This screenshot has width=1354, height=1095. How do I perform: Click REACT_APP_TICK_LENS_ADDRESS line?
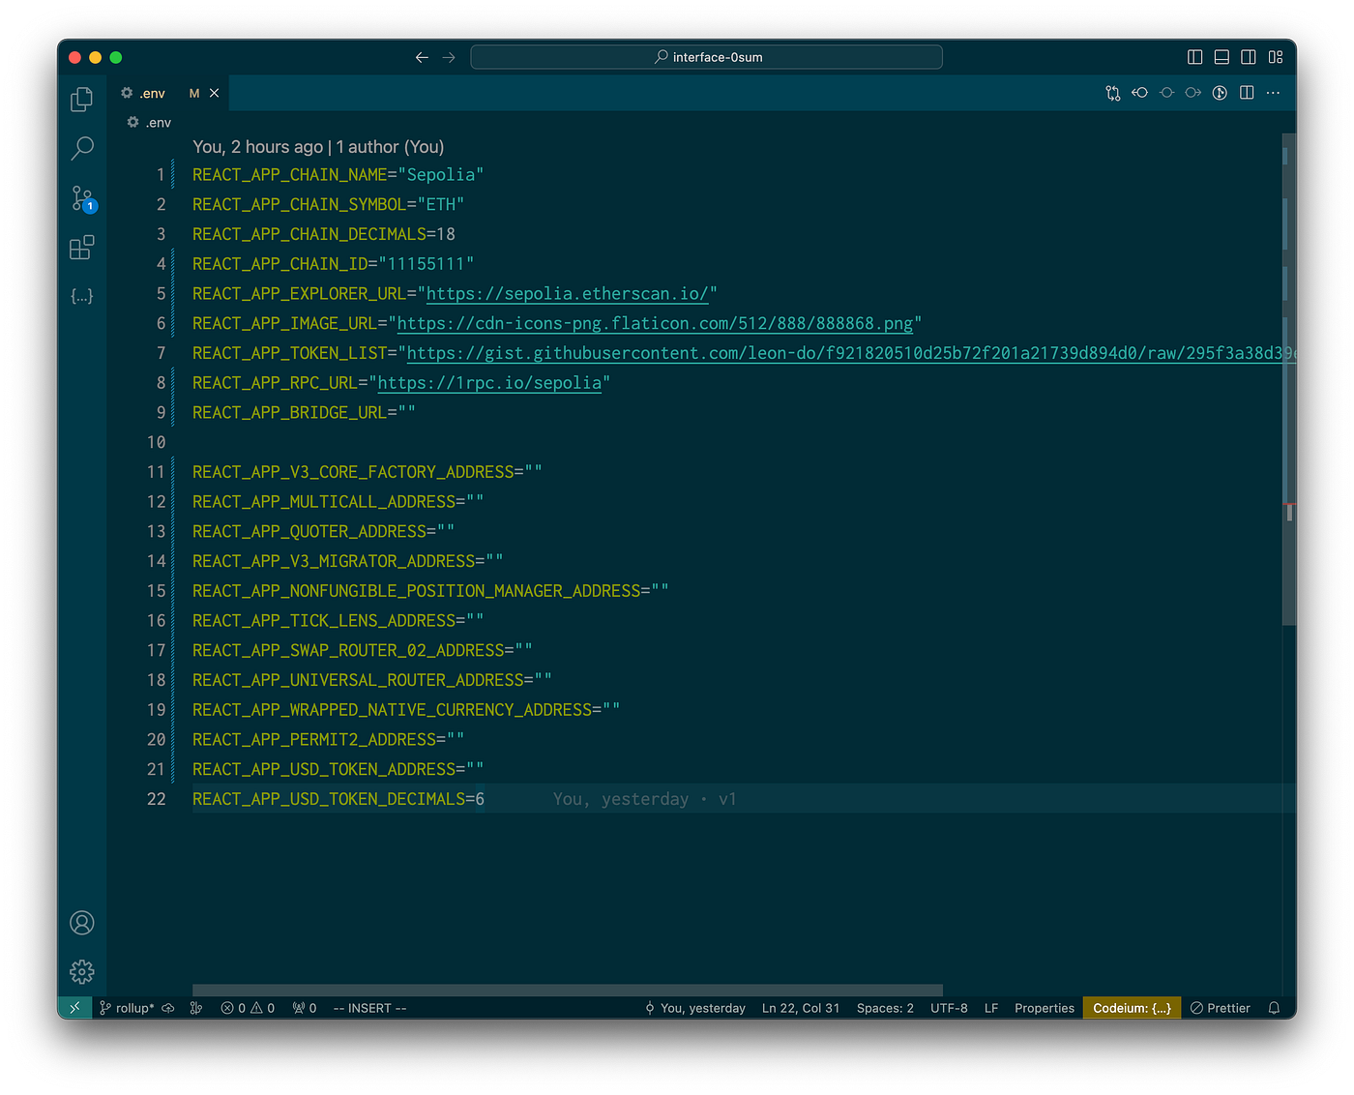click(338, 621)
